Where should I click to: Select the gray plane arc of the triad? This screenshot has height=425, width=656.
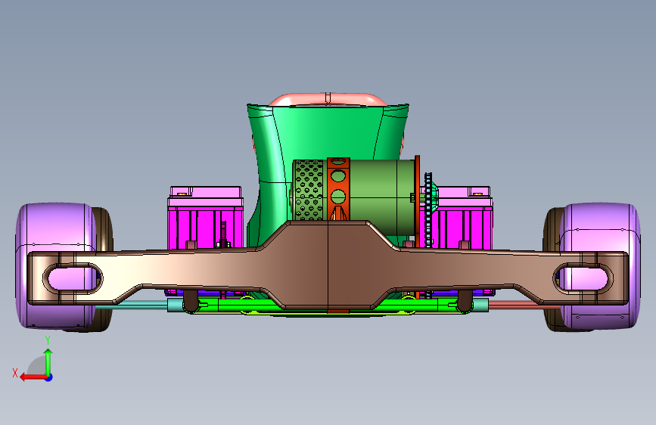click(37, 366)
